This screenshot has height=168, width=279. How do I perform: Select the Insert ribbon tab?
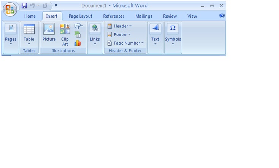(52, 16)
